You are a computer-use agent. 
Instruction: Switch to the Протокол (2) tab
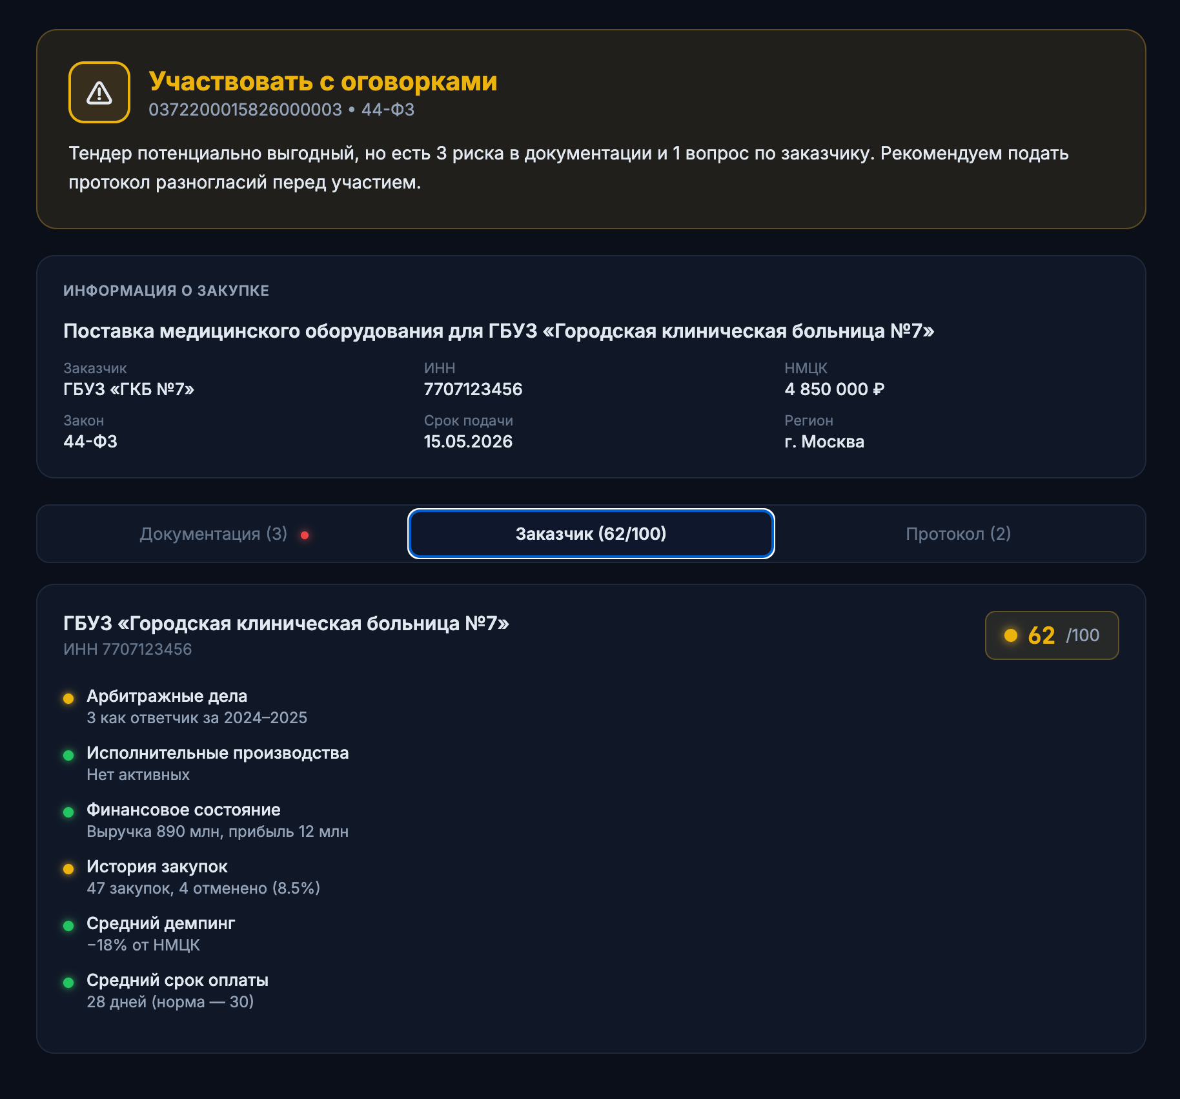coord(958,534)
